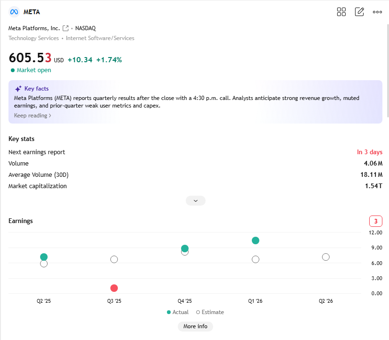Click the Volume value 4.06 M
Screen dimensions: 389x340
coord(373,163)
